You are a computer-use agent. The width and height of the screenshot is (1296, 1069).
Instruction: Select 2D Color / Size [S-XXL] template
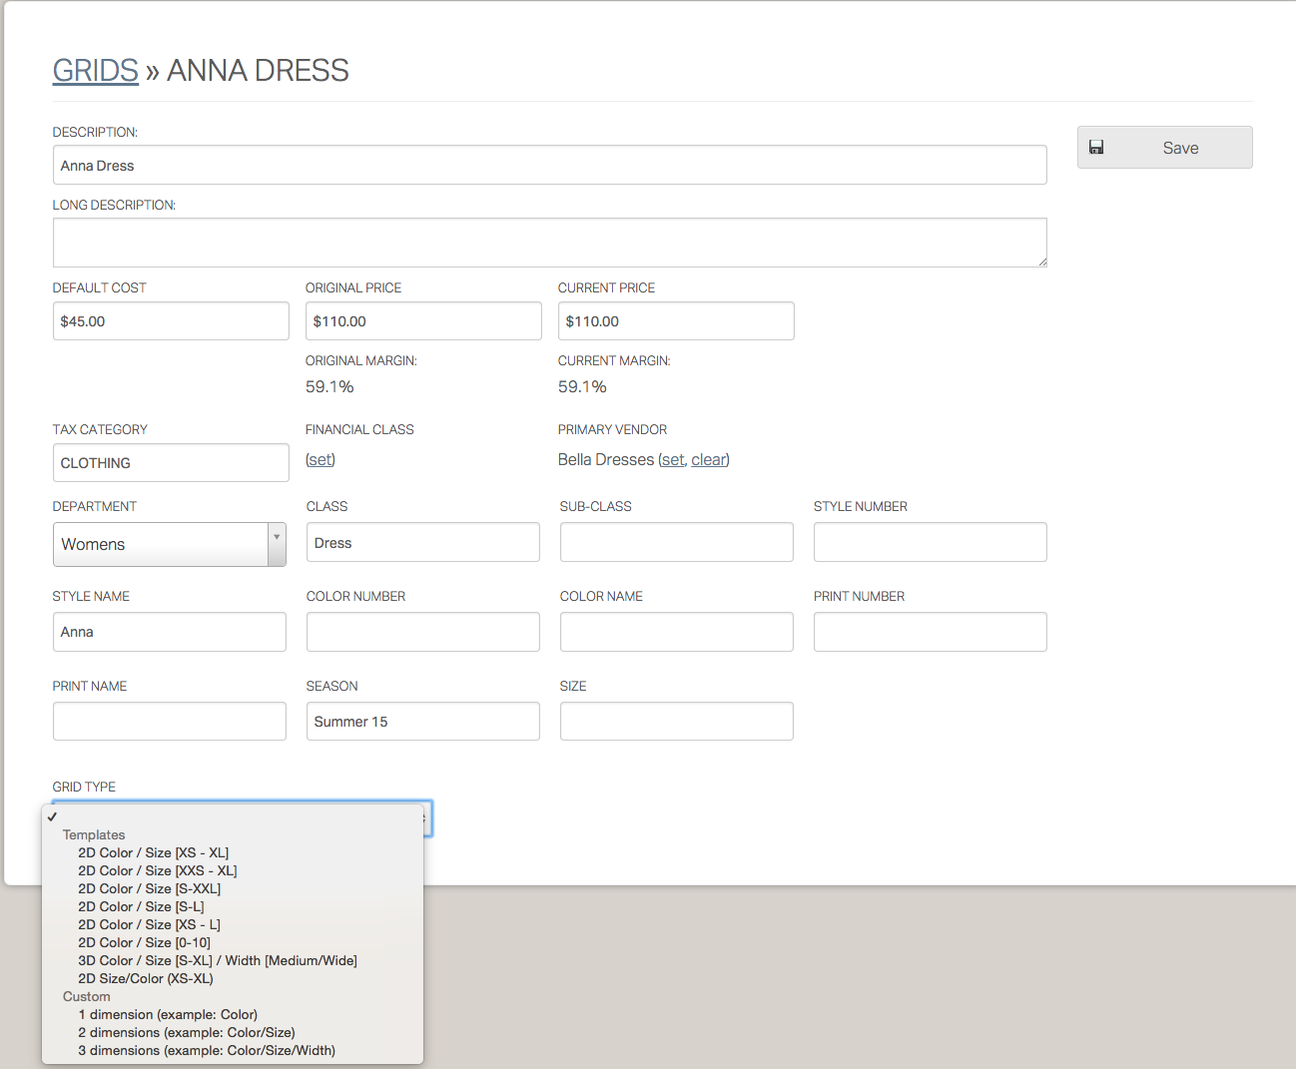click(149, 888)
